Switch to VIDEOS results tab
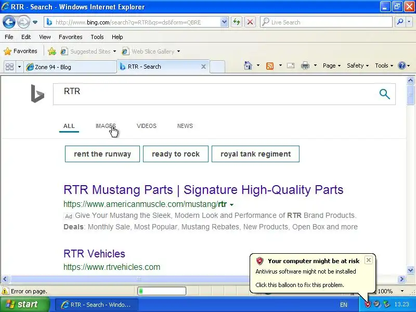The width and height of the screenshot is (416, 312). click(x=147, y=126)
